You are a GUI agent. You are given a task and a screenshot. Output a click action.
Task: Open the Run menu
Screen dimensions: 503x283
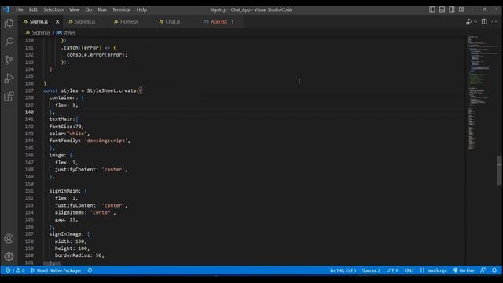tap(102, 9)
